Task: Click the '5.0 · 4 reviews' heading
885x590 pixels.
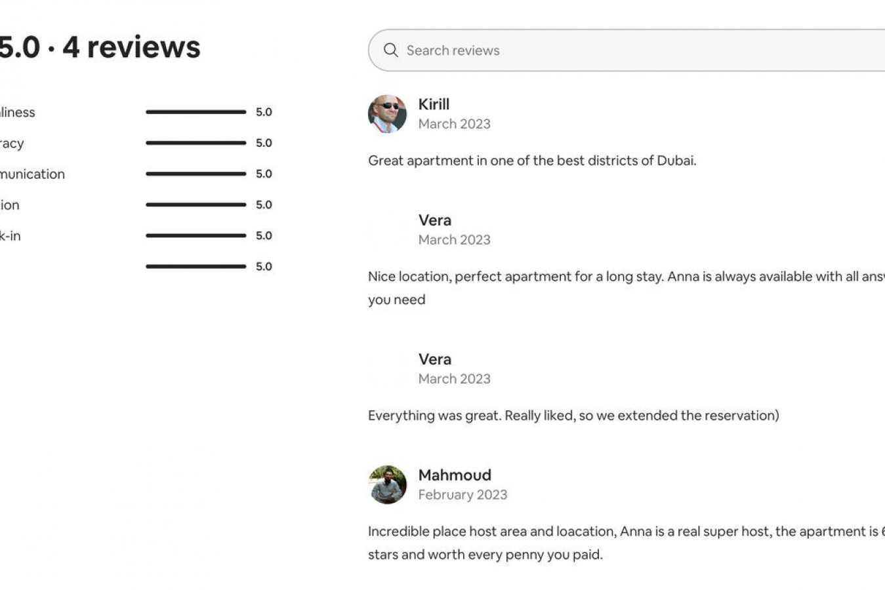Action: [100, 47]
